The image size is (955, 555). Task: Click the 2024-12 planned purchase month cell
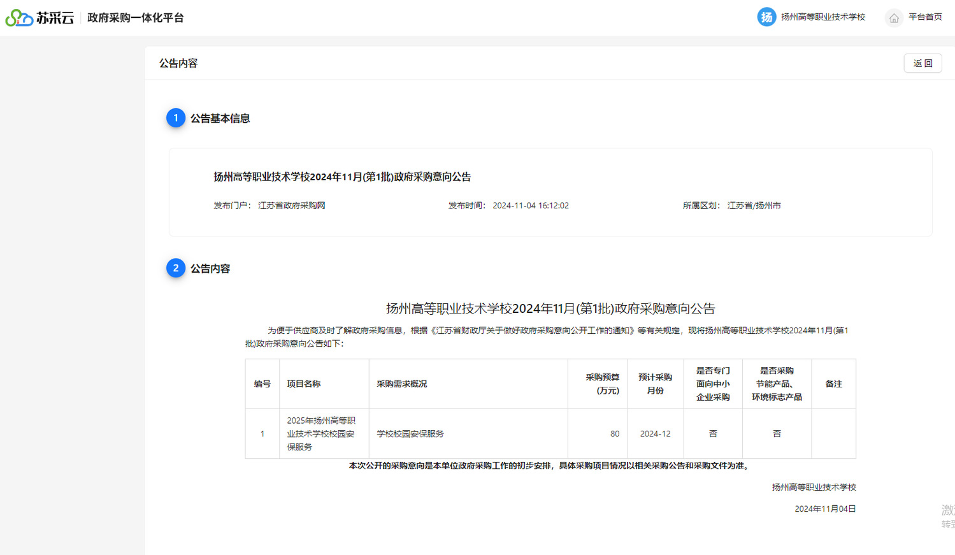655,434
